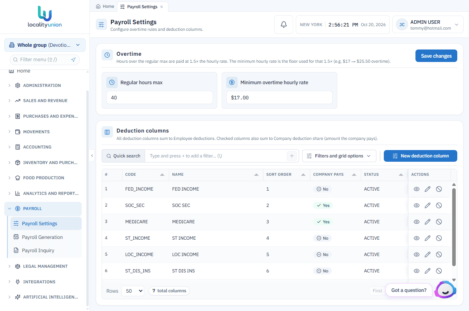469x311 pixels.
Task: Click the table vertical scrollbar
Action: (454, 227)
